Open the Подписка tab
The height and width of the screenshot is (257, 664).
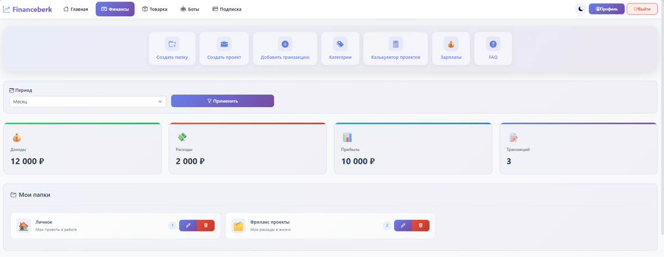[x=227, y=9]
